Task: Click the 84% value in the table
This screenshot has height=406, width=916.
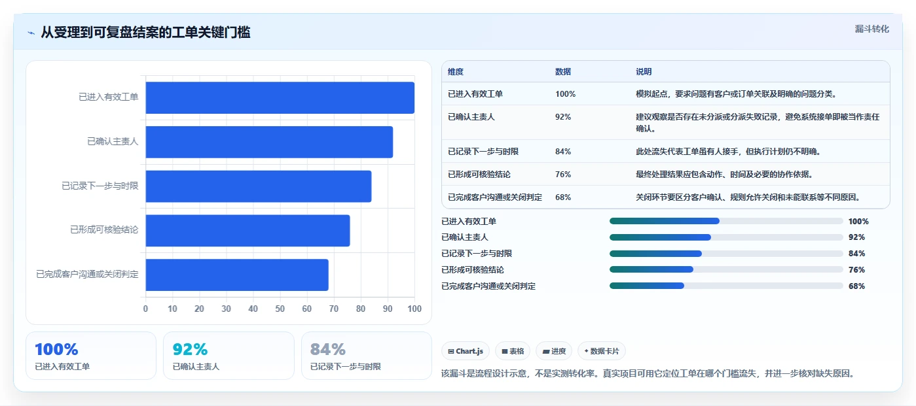Action: 563,152
